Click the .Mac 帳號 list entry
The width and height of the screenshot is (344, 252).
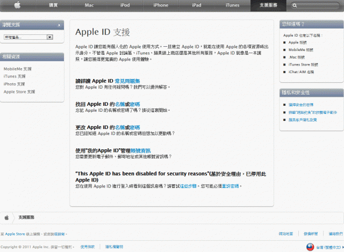[x=297, y=57]
